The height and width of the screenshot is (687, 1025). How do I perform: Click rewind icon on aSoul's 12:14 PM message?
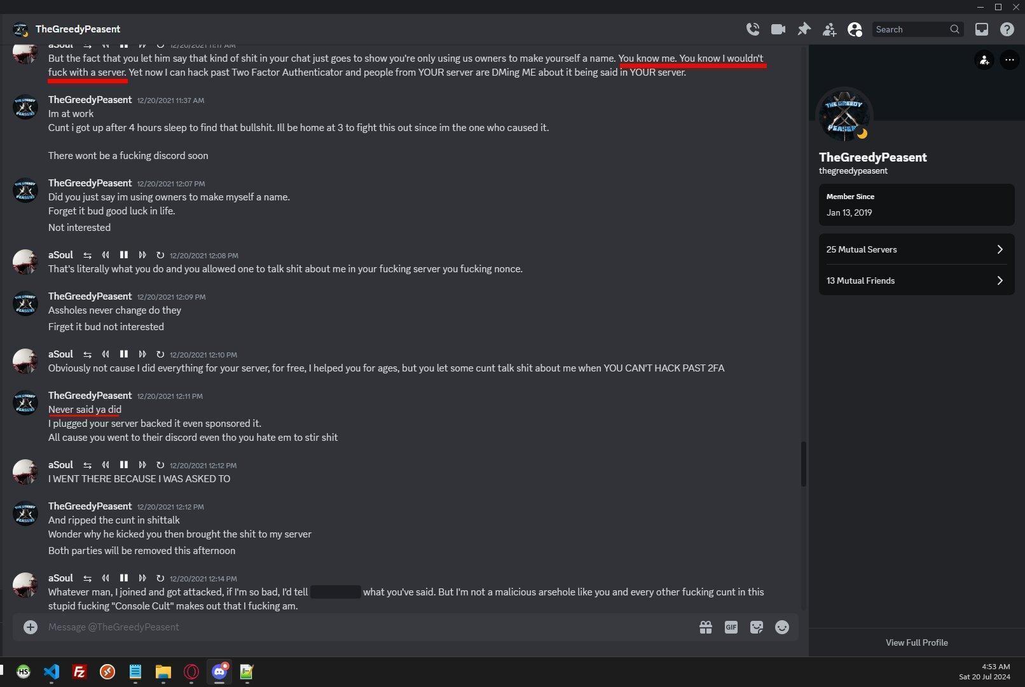click(106, 578)
